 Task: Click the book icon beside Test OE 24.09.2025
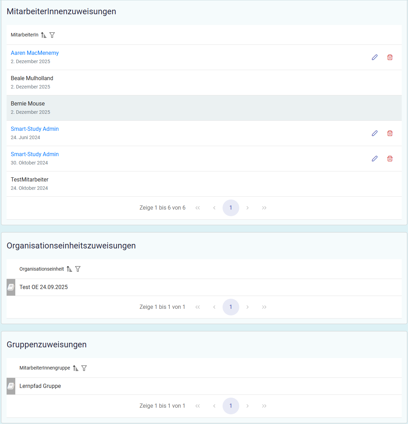pyautogui.click(x=11, y=287)
